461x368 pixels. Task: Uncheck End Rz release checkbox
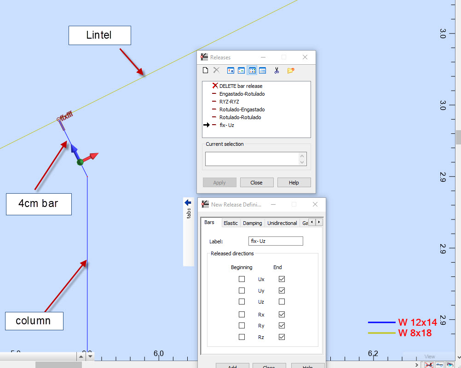[x=282, y=337]
